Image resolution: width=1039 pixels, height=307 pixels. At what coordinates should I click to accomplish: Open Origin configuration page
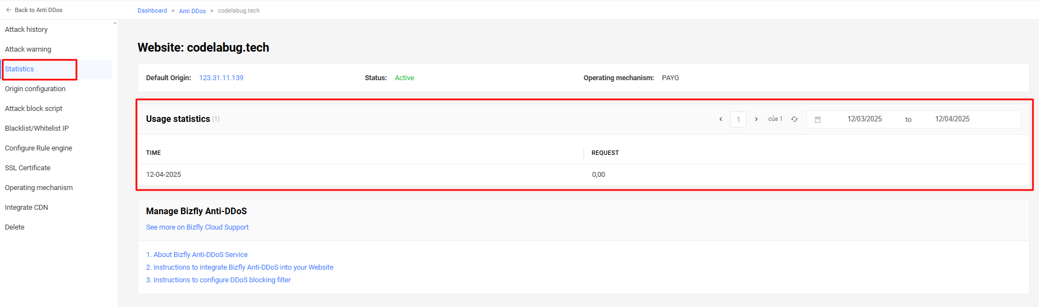pos(35,89)
